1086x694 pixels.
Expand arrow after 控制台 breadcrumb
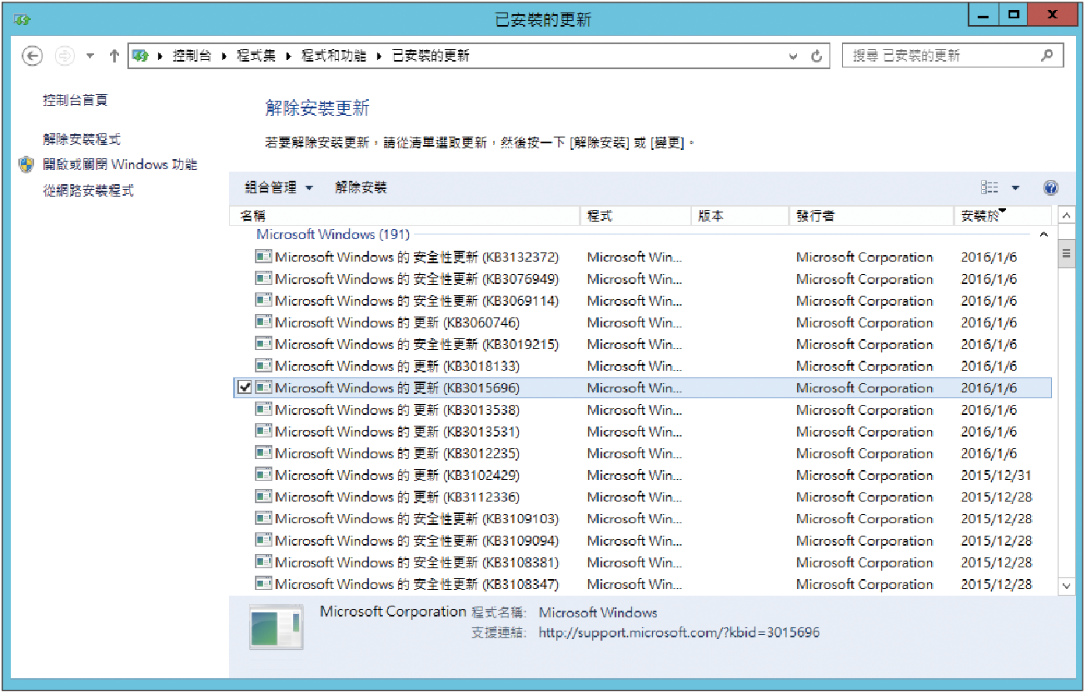[x=224, y=57]
